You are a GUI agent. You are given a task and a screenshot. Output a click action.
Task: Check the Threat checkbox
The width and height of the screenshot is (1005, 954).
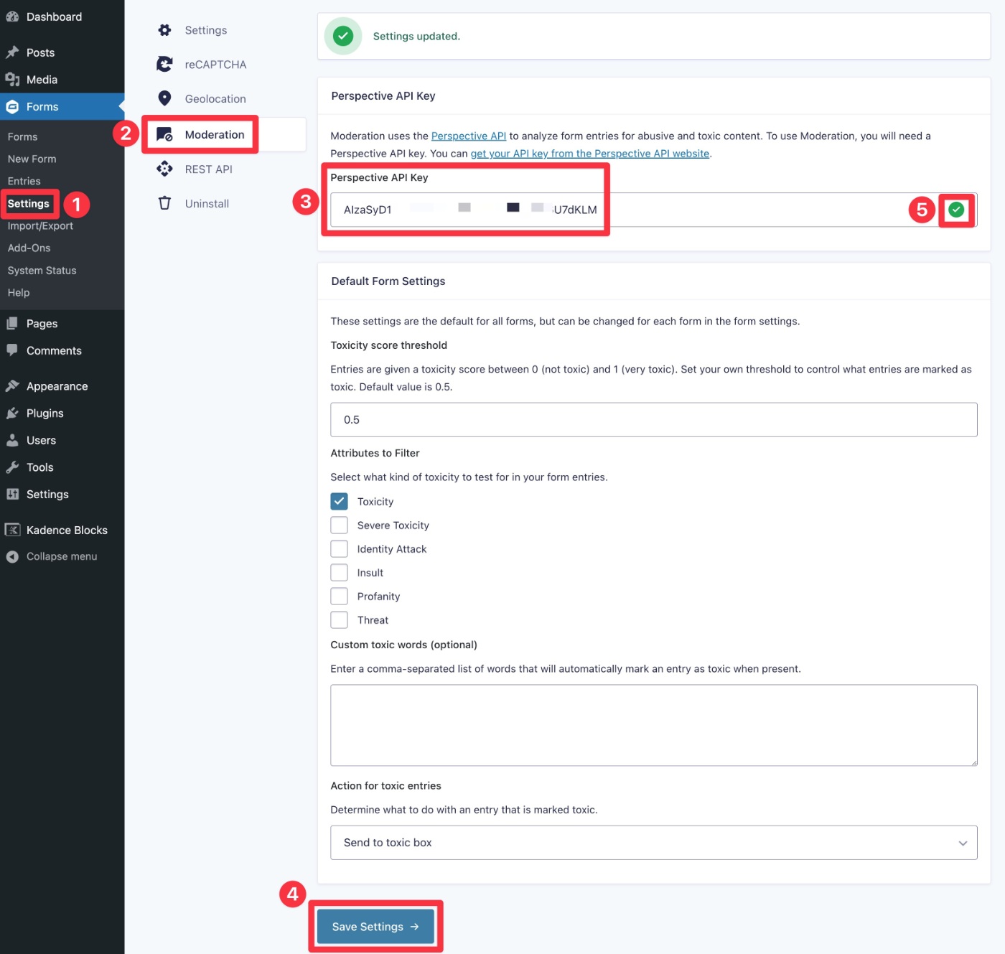point(339,619)
